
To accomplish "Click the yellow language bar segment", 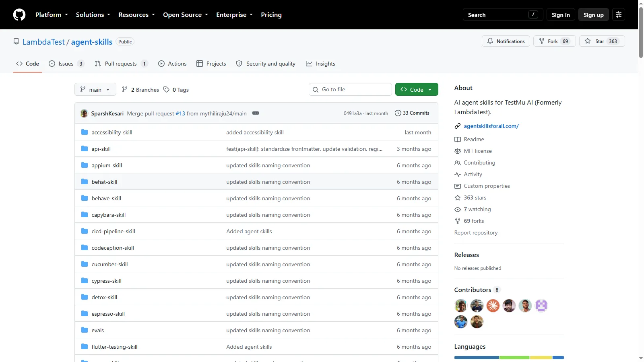I will [541, 358].
